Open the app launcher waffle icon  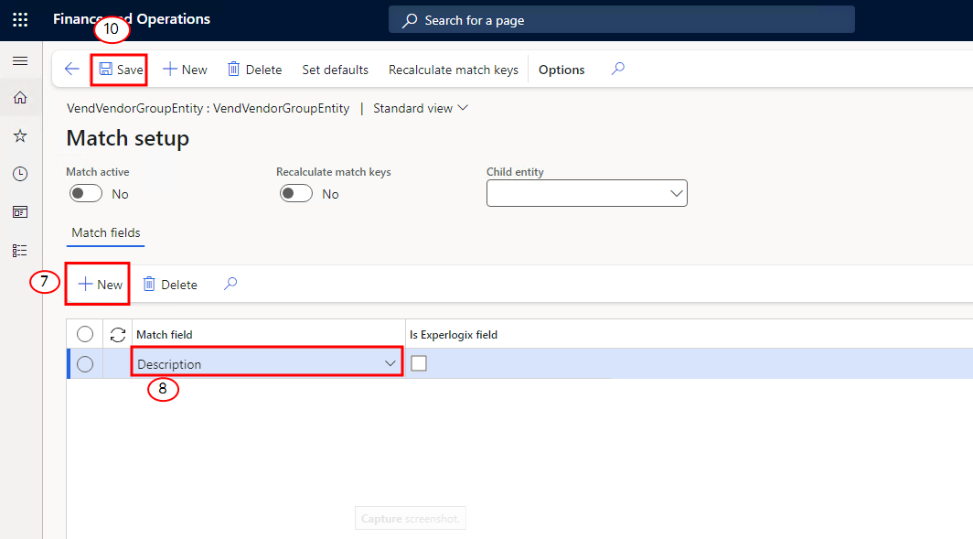coord(20,20)
